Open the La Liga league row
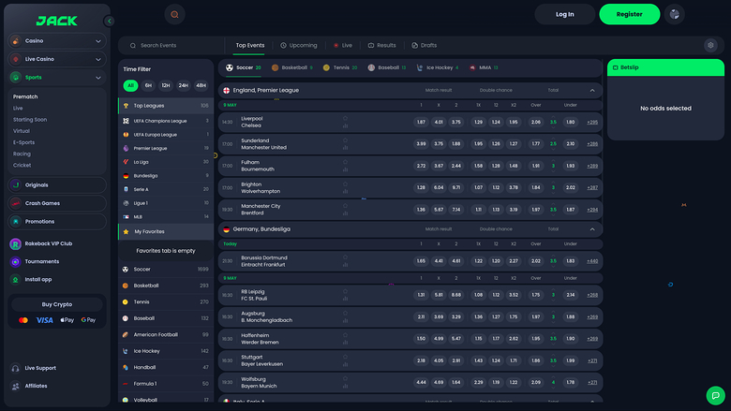This screenshot has width=731, height=411. [x=166, y=162]
